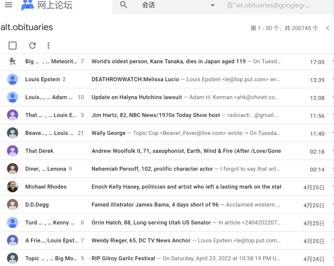Open the Wally George conversation
This screenshot has width=334, height=266.
point(109,133)
